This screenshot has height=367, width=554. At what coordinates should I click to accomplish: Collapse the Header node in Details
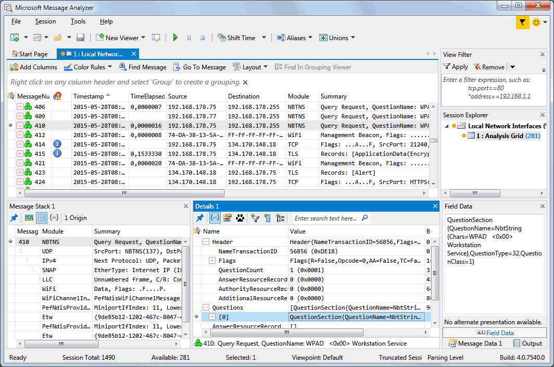[x=206, y=242]
